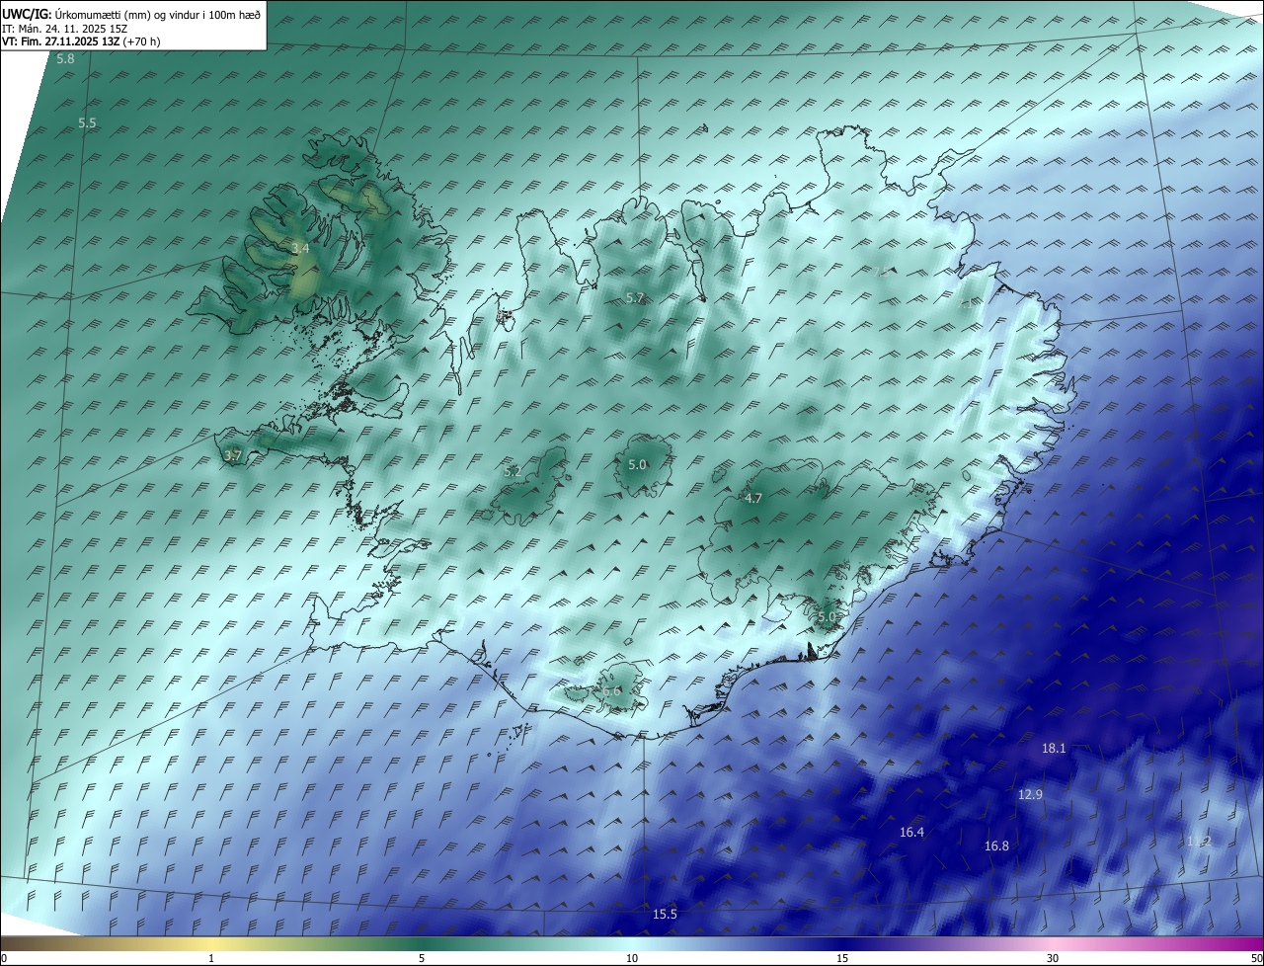Click the 15.5 value label
1264x966 pixels.
click(665, 915)
